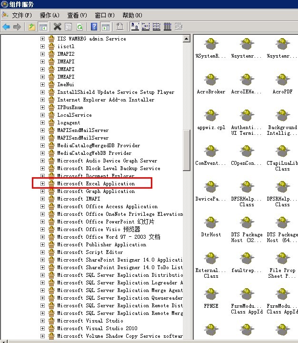Select Internet Explorer Add-on Installer item
The image size is (298, 343).
point(106,100)
